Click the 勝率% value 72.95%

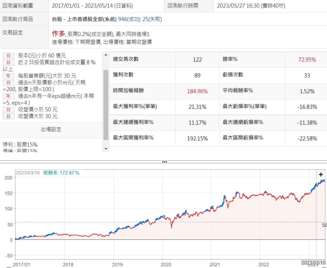307,60
